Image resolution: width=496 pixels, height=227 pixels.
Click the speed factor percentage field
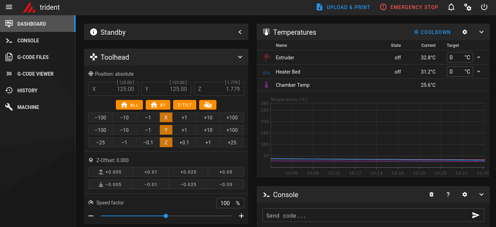pos(230,203)
